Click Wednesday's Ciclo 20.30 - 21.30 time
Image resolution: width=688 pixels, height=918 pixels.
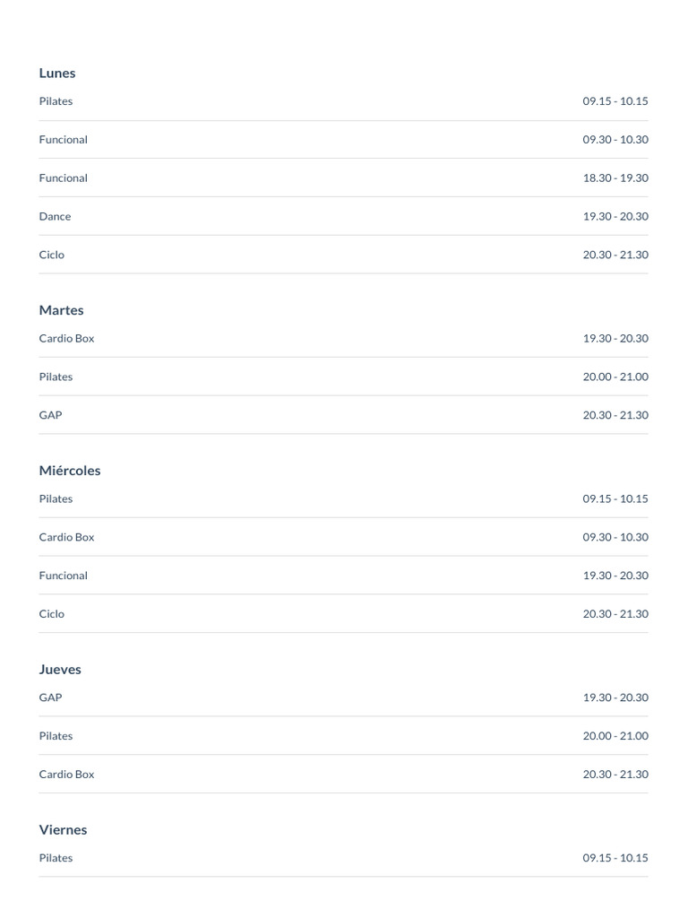coord(615,615)
